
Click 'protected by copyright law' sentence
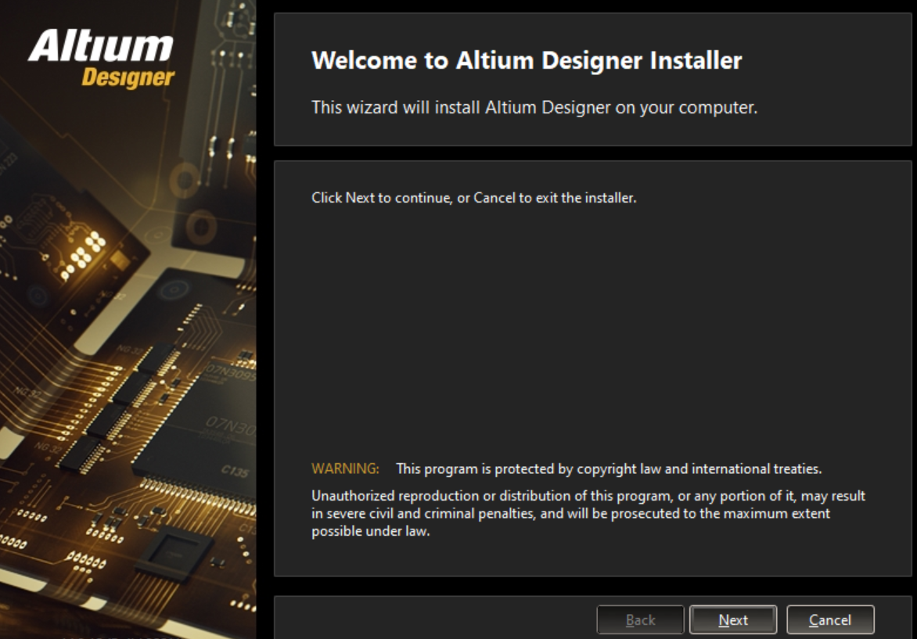608,468
